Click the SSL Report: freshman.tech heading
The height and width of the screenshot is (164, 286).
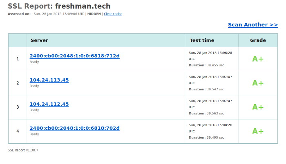(x=59, y=6)
